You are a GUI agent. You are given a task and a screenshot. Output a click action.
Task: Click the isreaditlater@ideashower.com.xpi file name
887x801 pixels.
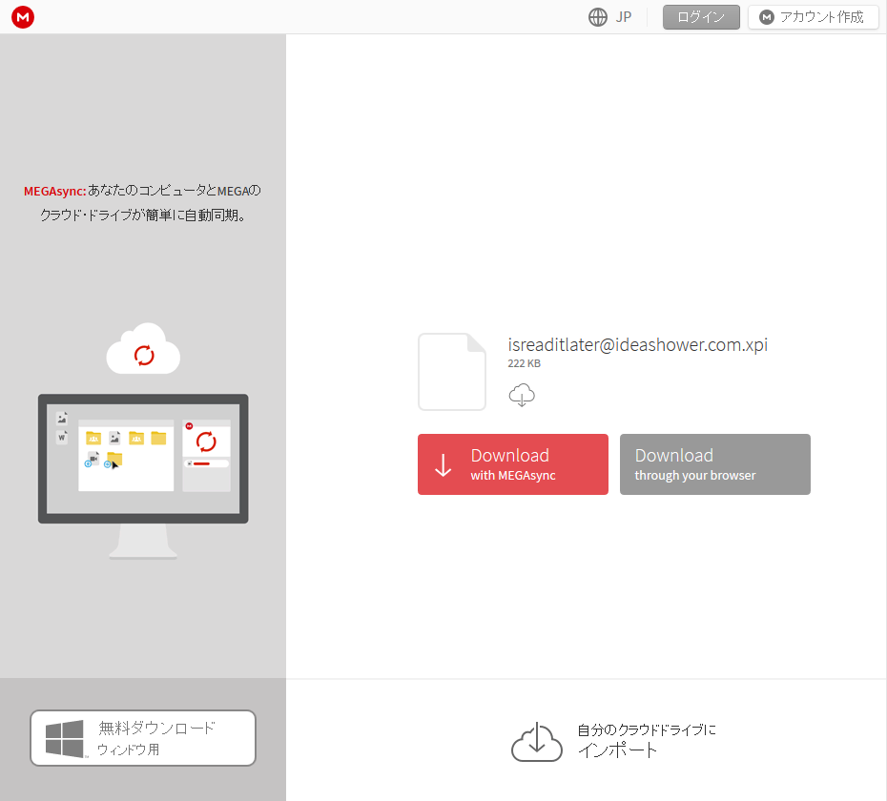tap(637, 345)
